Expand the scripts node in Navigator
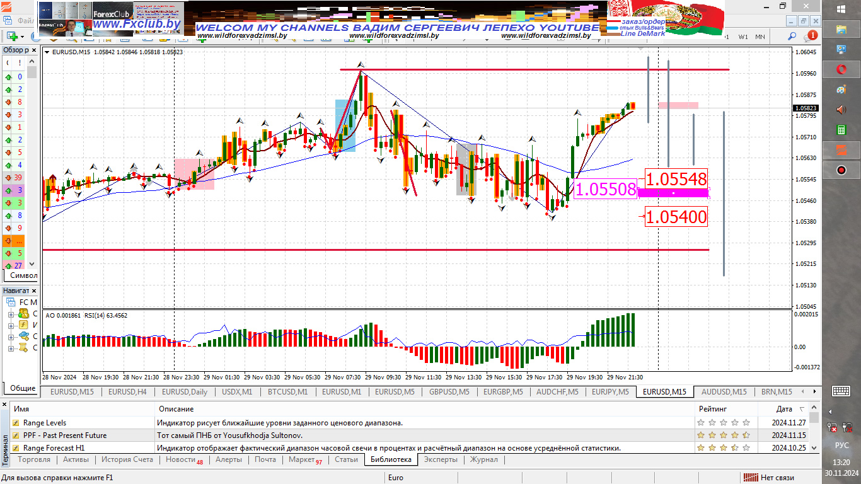This screenshot has width=861, height=484. (x=11, y=348)
